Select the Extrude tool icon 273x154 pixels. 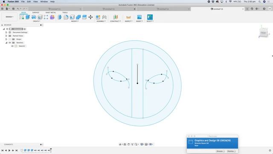[28, 17]
